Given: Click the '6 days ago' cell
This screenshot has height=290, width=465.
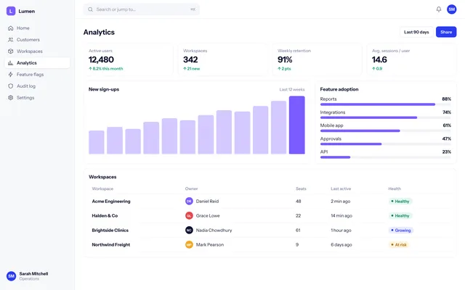Looking at the screenshot, I should point(341,245).
